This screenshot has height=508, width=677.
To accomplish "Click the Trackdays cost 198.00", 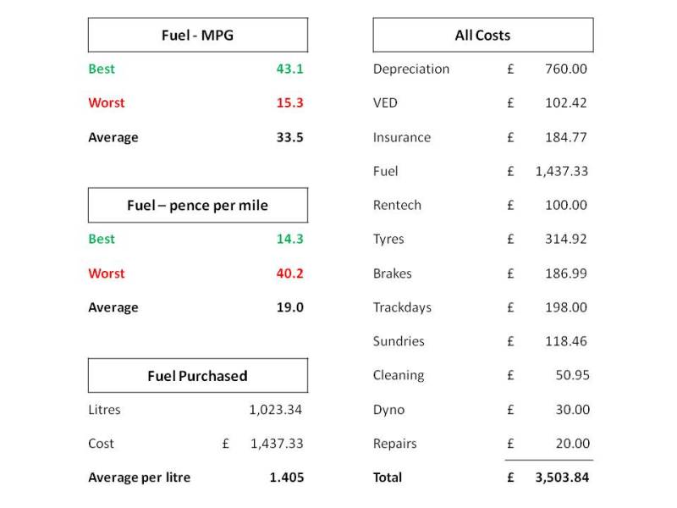I will point(566,307).
